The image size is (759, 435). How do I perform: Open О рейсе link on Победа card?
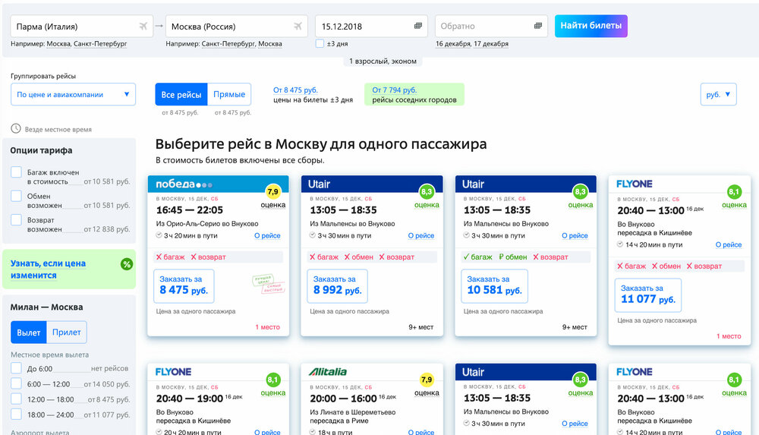click(x=268, y=235)
